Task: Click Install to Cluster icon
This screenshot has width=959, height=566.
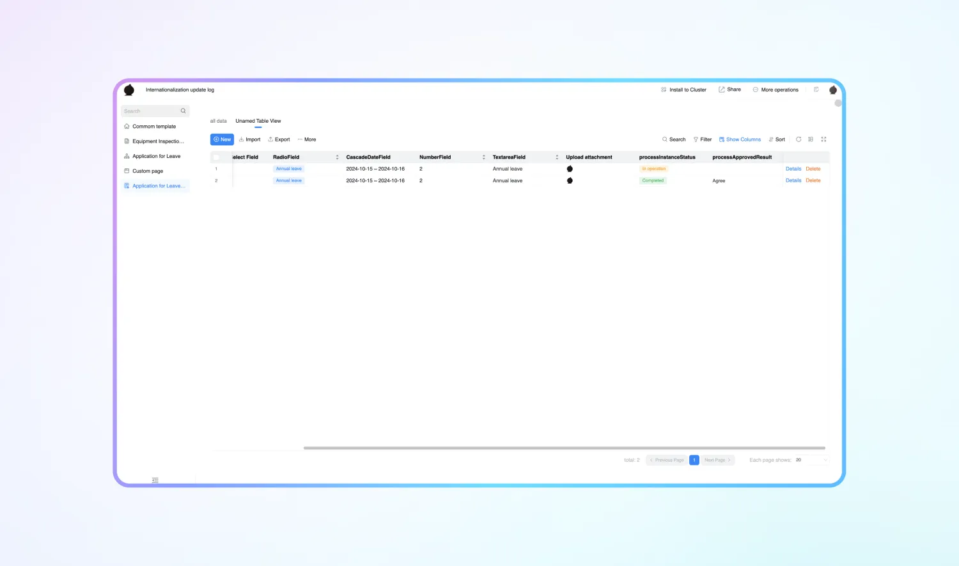Action: [x=664, y=90]
